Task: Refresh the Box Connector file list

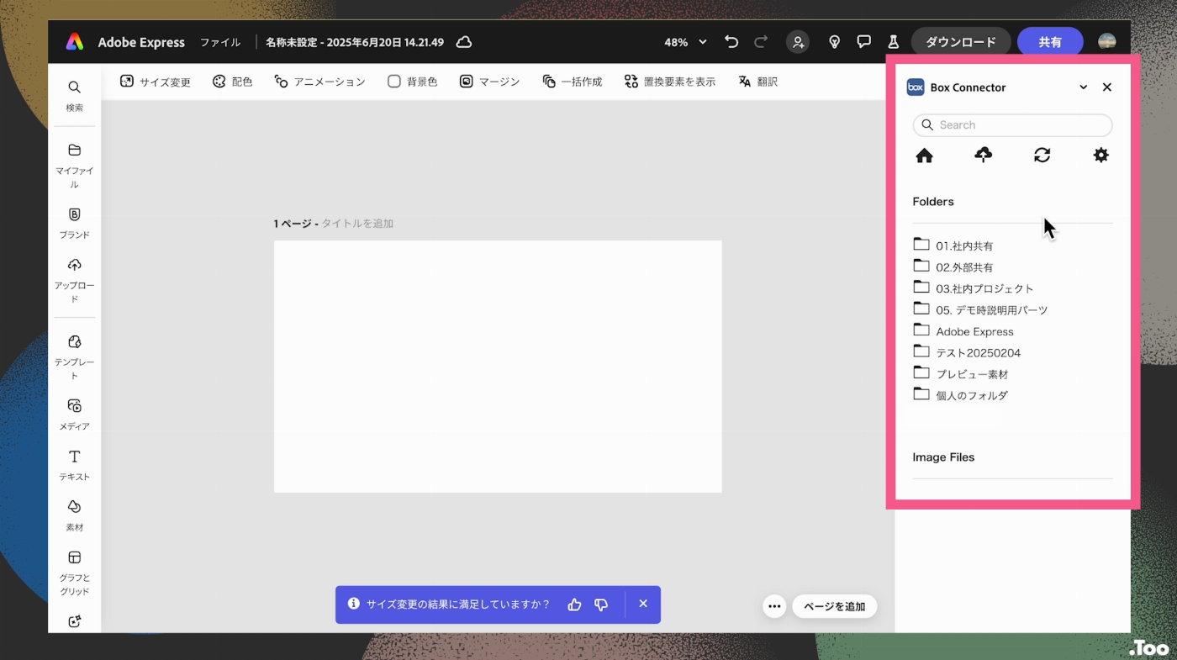Action: tap(1042, 155)
